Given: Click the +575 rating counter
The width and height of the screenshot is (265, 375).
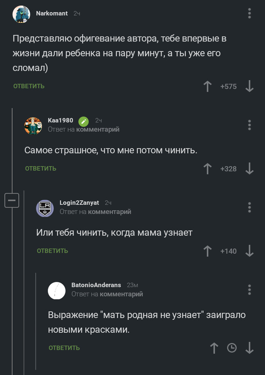Looking at the screenshot, I should click(x=229, y=86).
